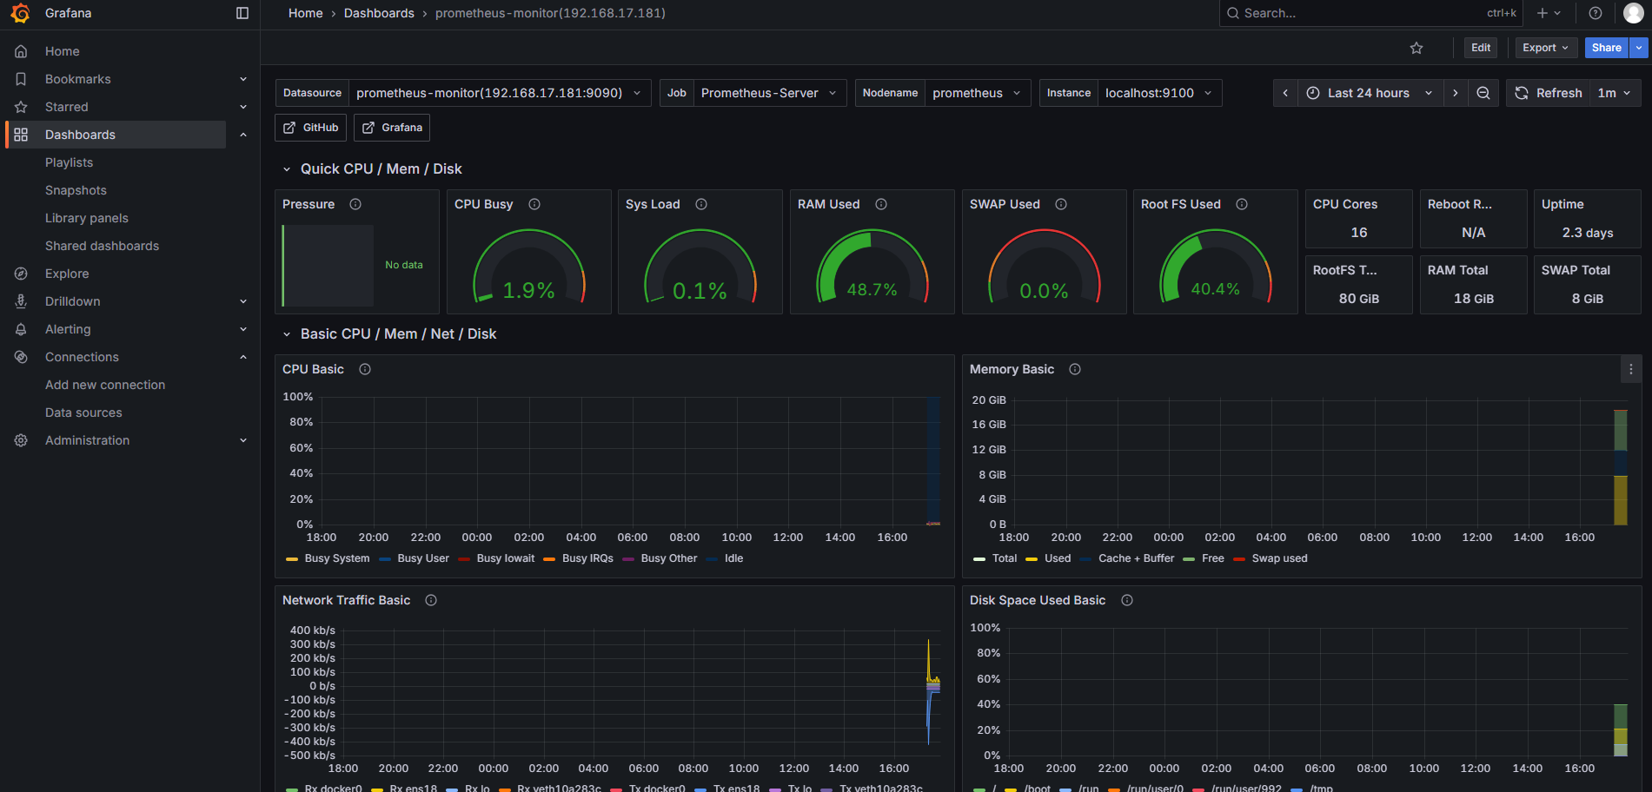Image resolution: width=1652 pixels, height=792 pixels.
Task: Zoom out the time range
Action: tap(1483, 93)
